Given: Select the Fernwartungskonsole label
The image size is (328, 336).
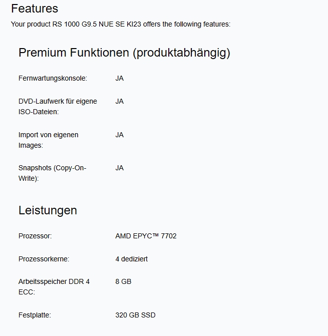Looking at the screenshot, I should tap(53, 78).
